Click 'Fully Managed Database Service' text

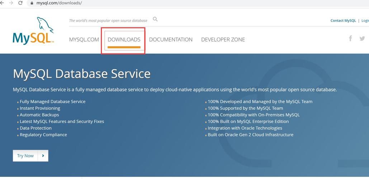pos(52,101)
